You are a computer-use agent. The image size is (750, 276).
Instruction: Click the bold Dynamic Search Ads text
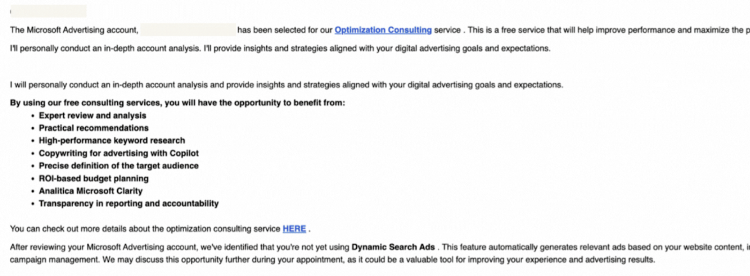[393, 247]
